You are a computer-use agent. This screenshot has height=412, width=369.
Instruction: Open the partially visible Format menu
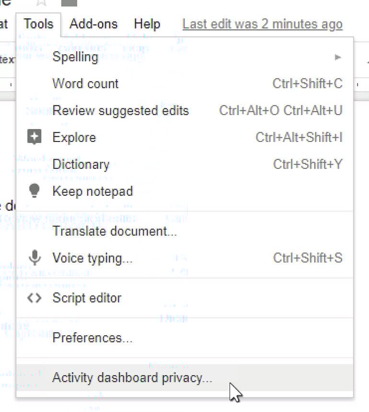tap(4, 24)
